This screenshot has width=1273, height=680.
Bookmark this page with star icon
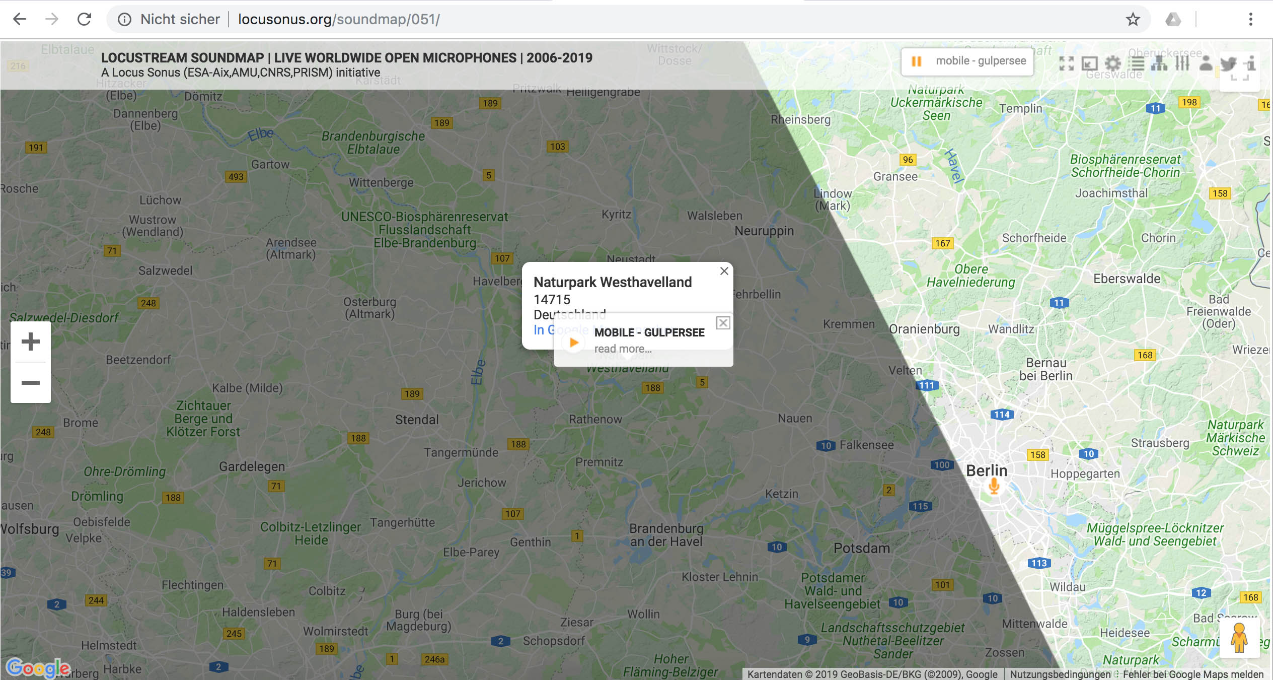click(1133, 20)
